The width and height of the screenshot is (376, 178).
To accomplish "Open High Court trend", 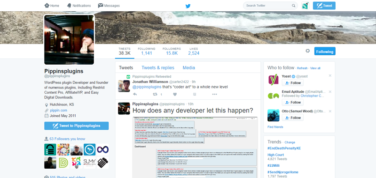I will tap(276, 155).
